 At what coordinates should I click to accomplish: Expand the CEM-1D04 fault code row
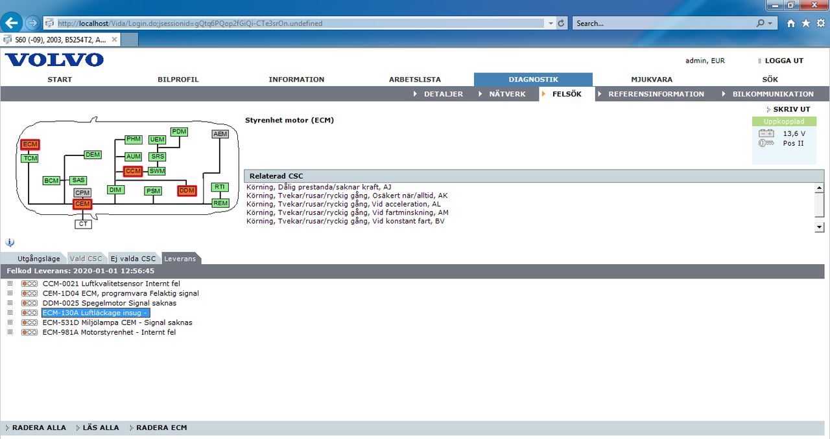click(x=10, y=293)
